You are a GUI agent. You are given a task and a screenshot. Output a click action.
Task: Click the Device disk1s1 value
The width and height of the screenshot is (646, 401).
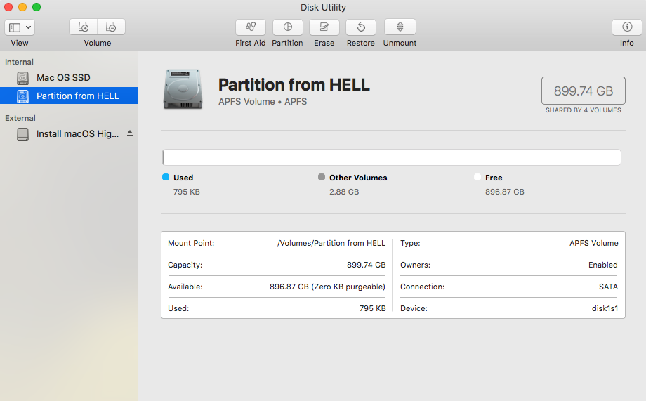tap(605, 309)
